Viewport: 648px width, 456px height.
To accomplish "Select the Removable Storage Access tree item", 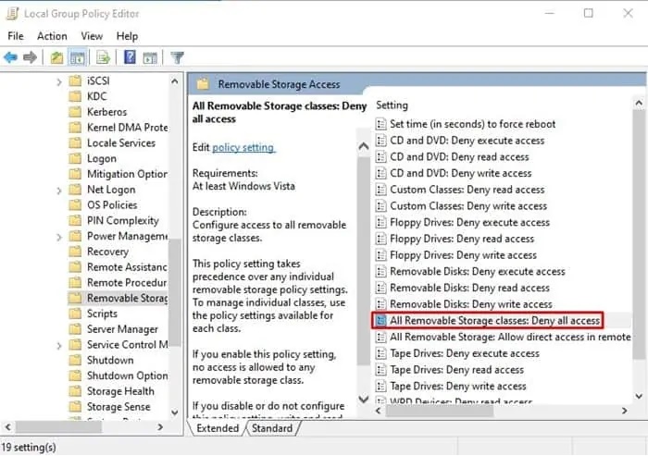I will 128,298.
